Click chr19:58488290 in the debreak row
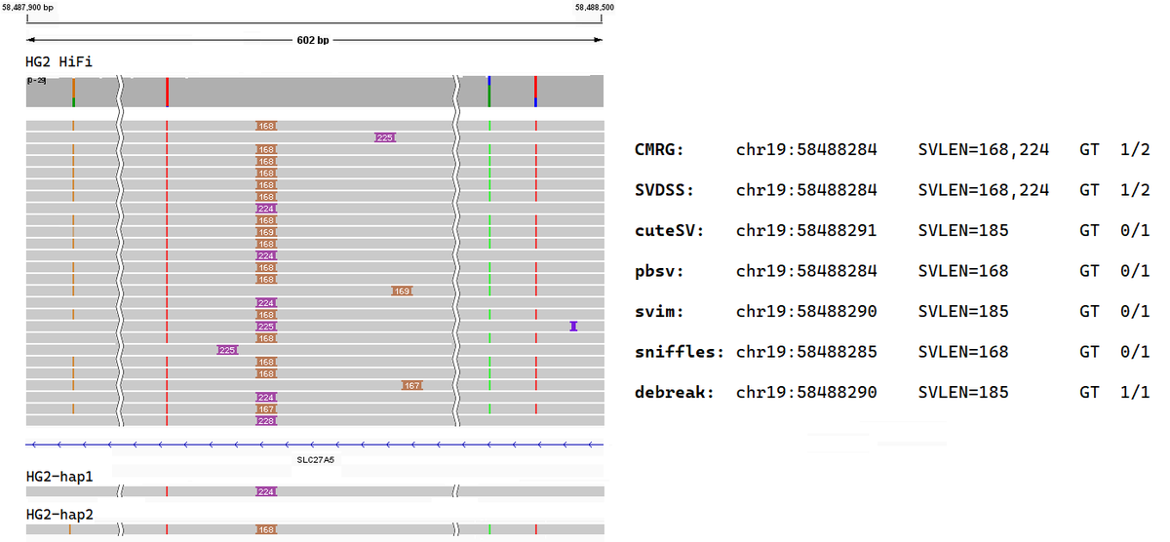 (806, 393)
